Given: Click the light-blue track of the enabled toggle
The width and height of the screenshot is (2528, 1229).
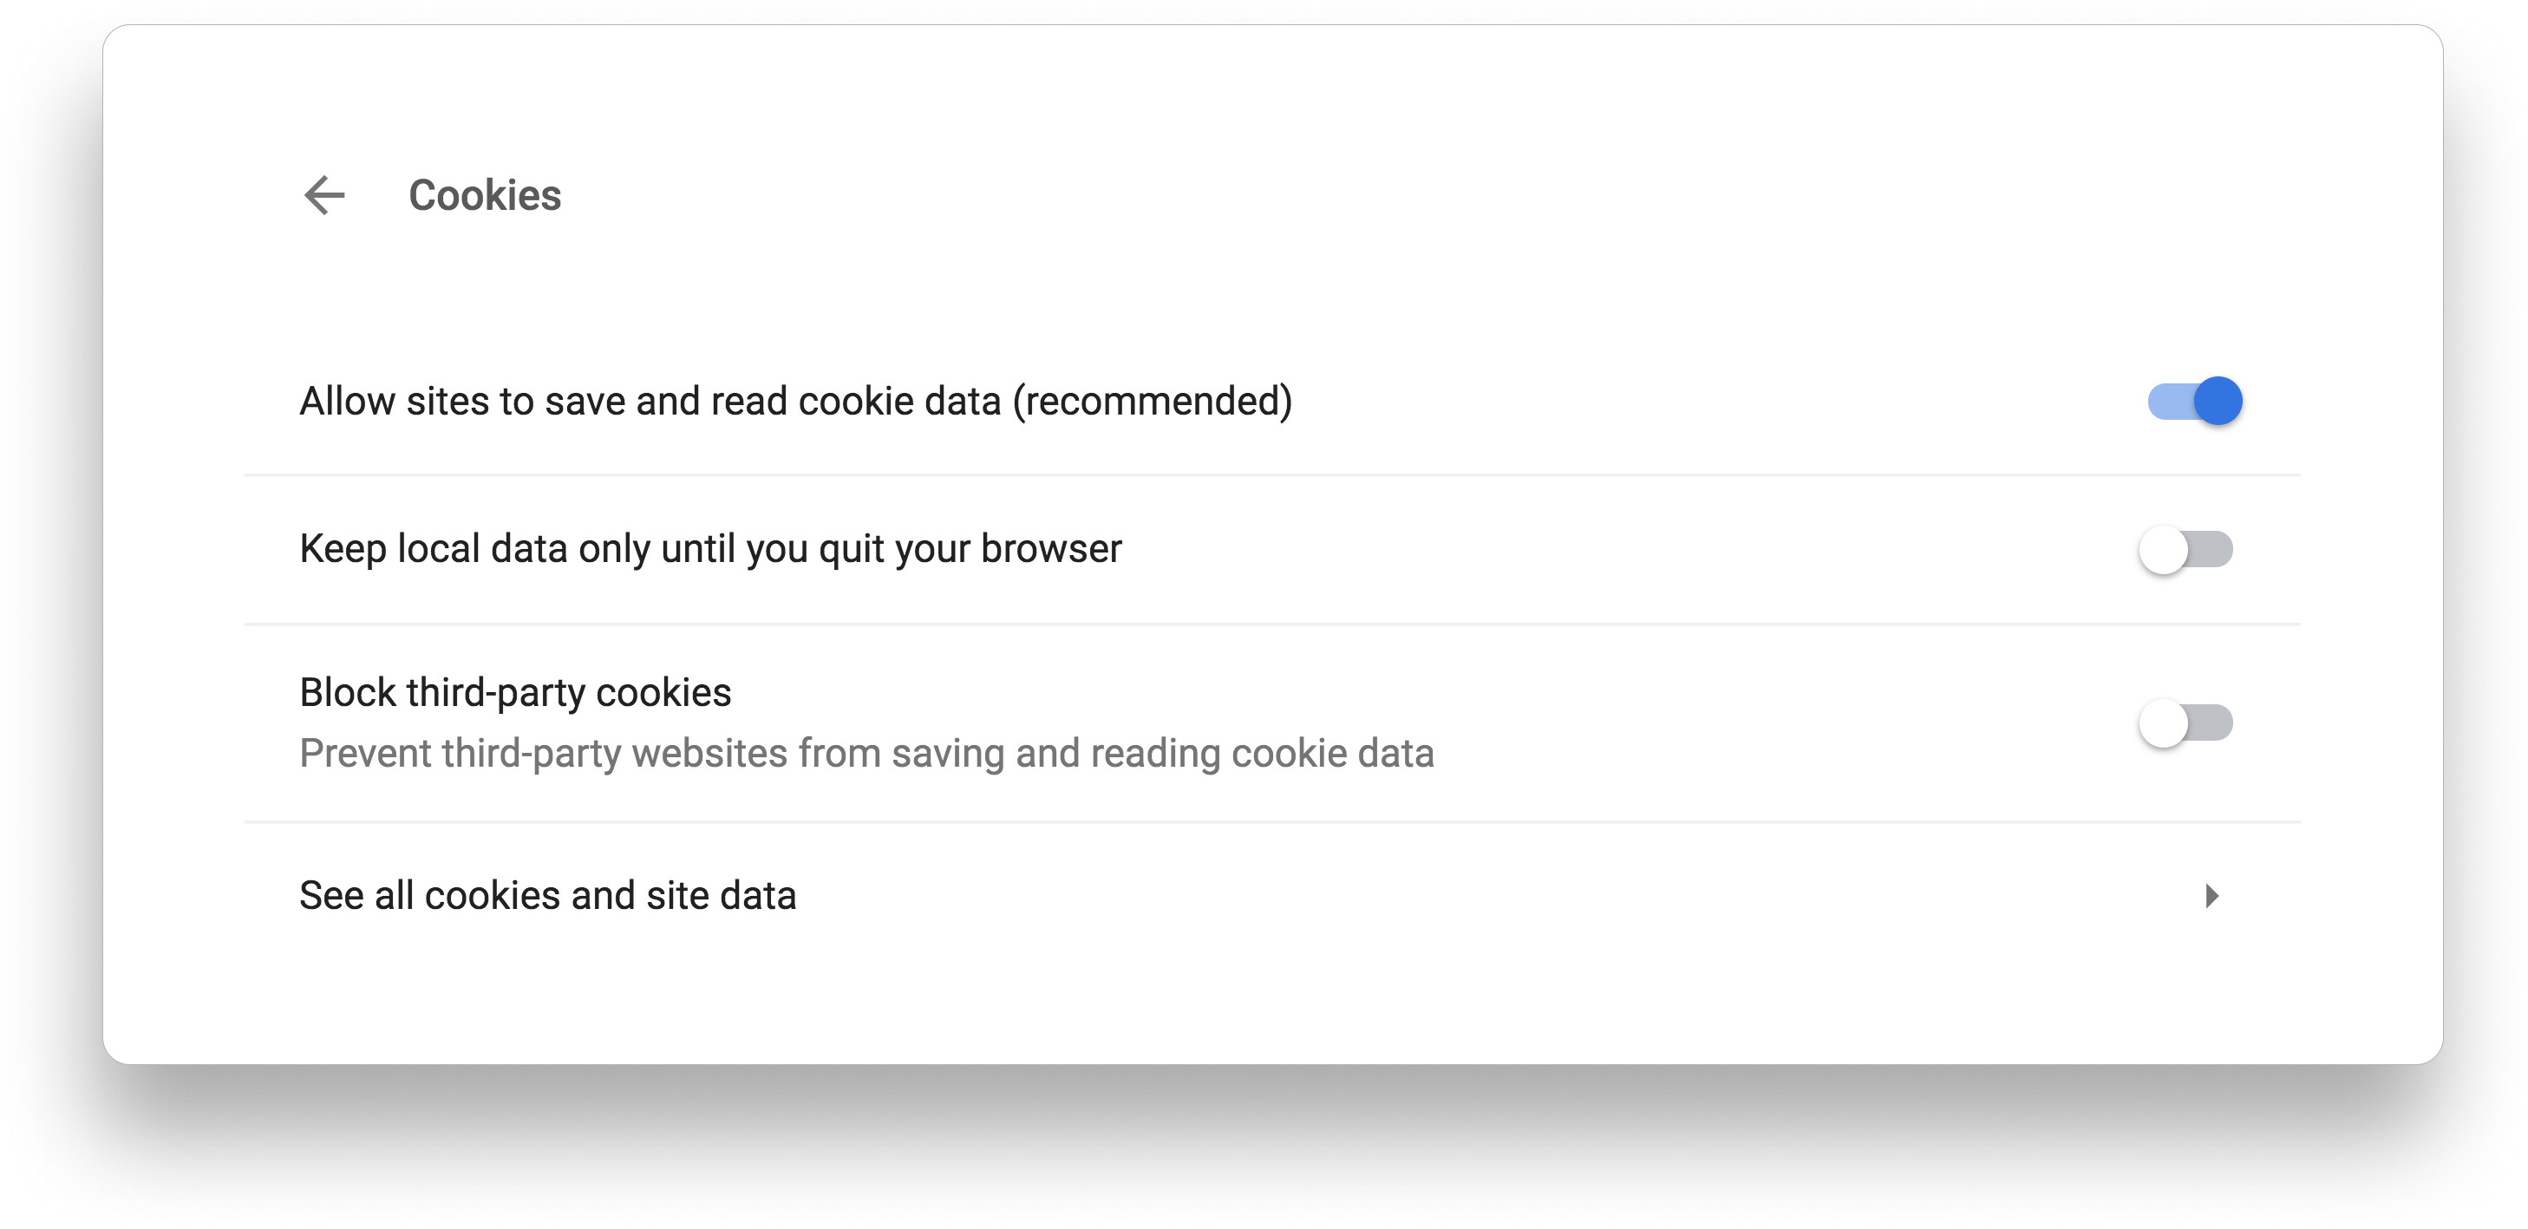Looking at the screenshot, I should pyautogui.click(x=2167, y=402).
